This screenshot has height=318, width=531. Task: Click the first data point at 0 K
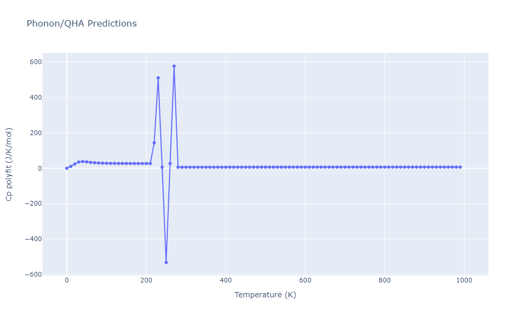pyautogui.click(x=66, y=168)
